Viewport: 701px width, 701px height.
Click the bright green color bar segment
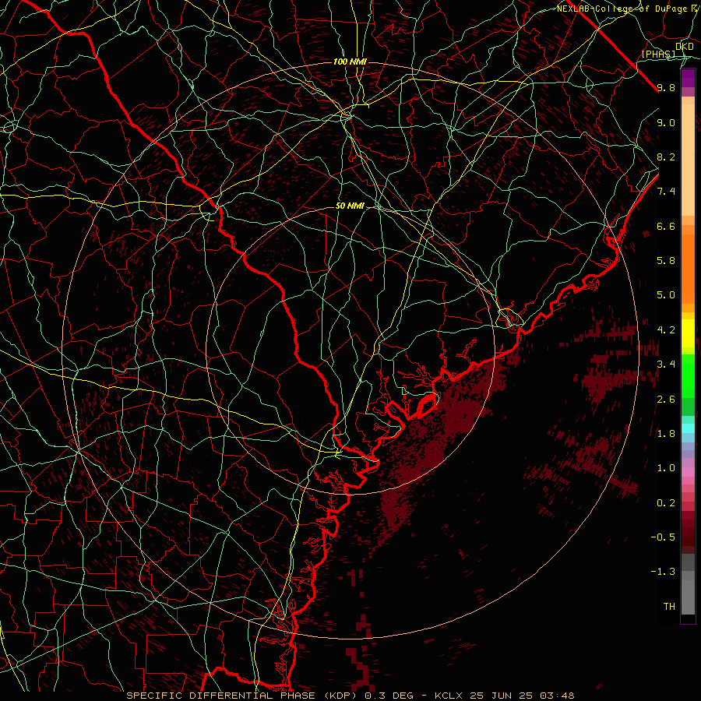tap(688, 375)
